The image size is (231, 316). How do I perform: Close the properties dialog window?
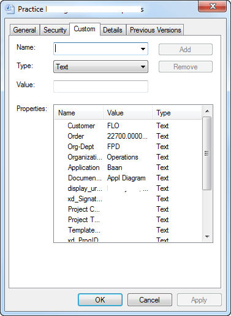click(213, 6)
